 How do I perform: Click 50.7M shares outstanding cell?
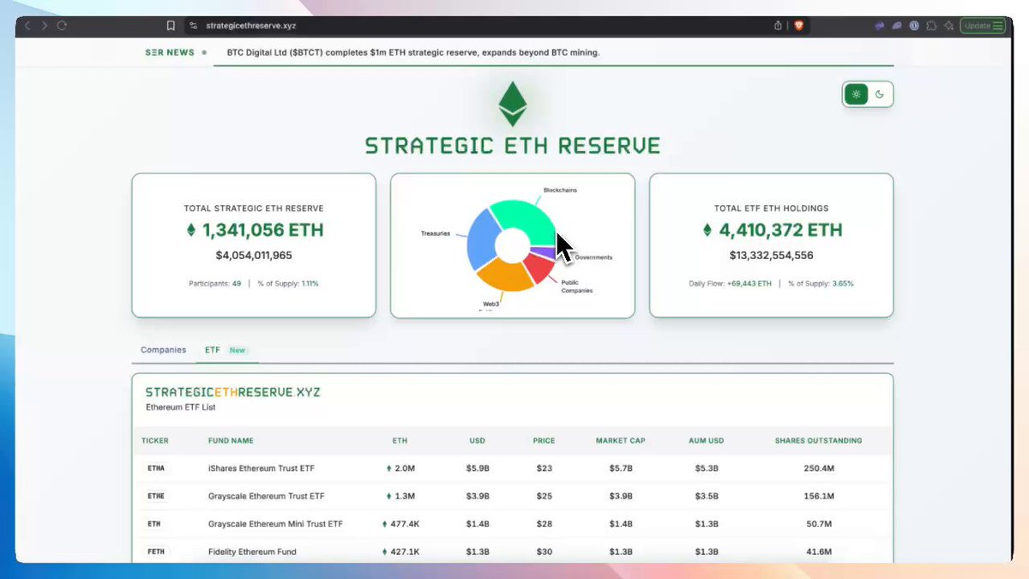(x=819, y=523)
